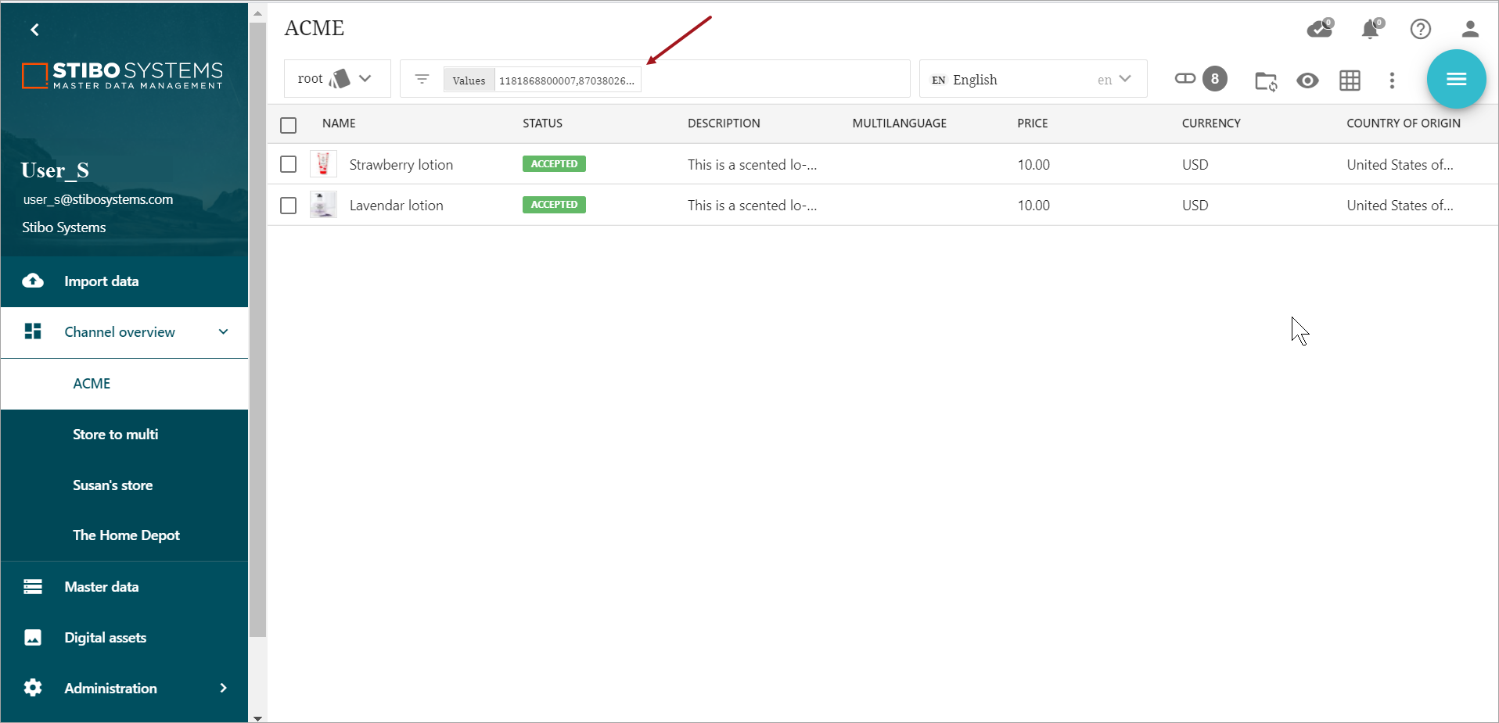Click the notifications bell icon
The image size is (1499, 723).
click(1369, 30)
